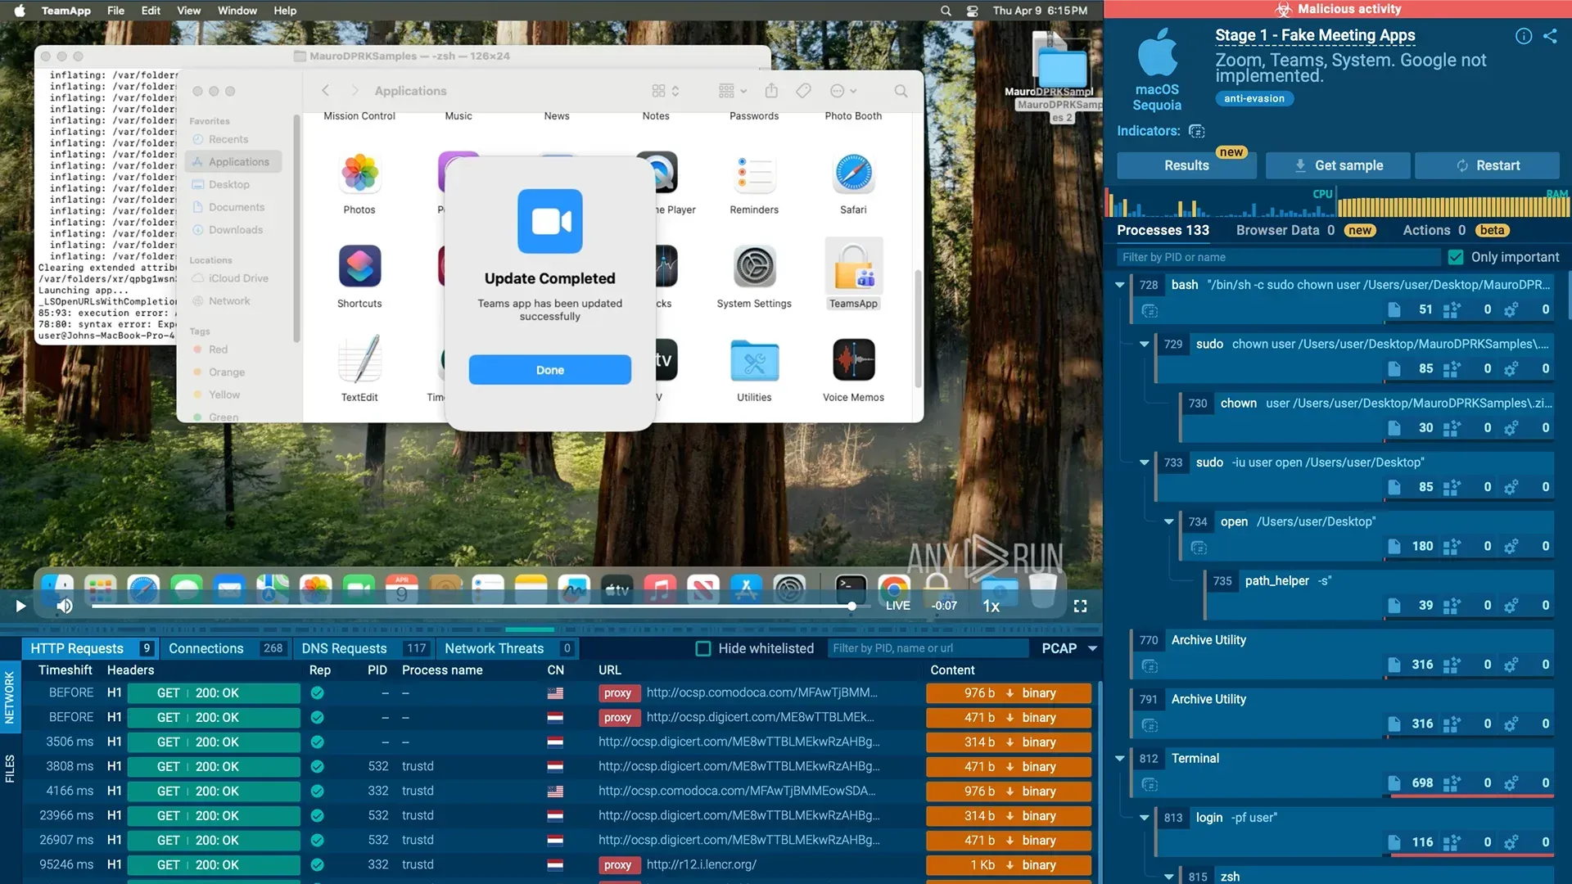Mute the recording volume
Viewport: 1572px width, 884px height.
65,606
